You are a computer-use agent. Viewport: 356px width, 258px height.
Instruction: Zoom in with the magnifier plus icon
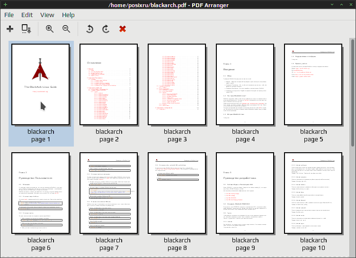click(x=50, y=29)
